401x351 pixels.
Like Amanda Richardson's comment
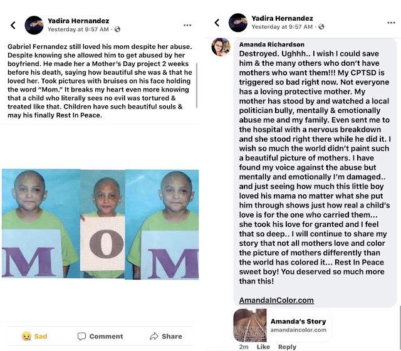coord(263,347)
